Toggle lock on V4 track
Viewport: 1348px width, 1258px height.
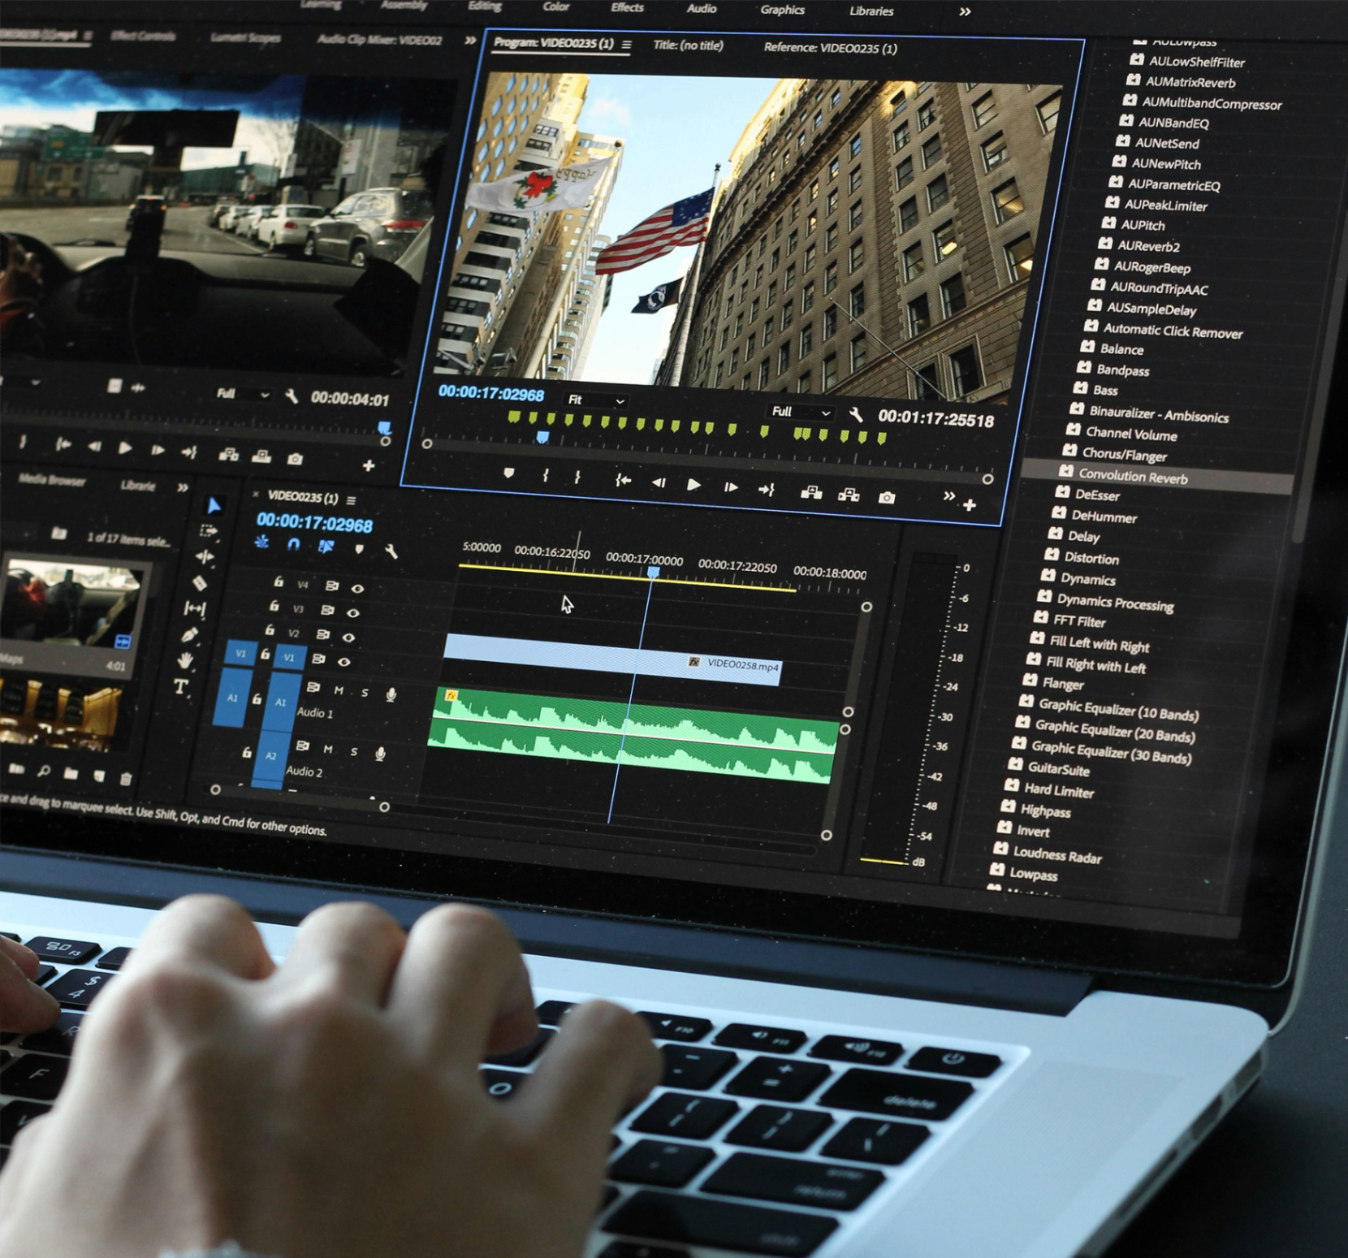click(x=279, y=581)
